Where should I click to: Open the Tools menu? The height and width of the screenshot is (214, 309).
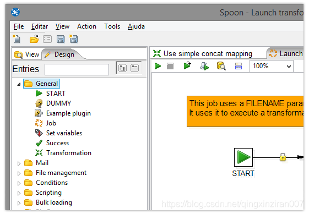pos(112,26)
